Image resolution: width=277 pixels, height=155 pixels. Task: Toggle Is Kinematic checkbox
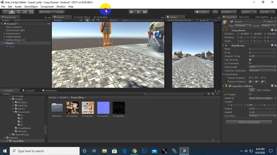(x=250, y=63)
